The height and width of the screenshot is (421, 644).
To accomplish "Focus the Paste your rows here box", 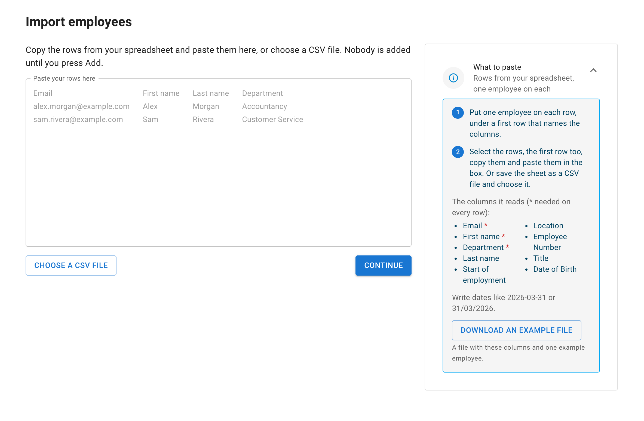I will coord(219,163).
